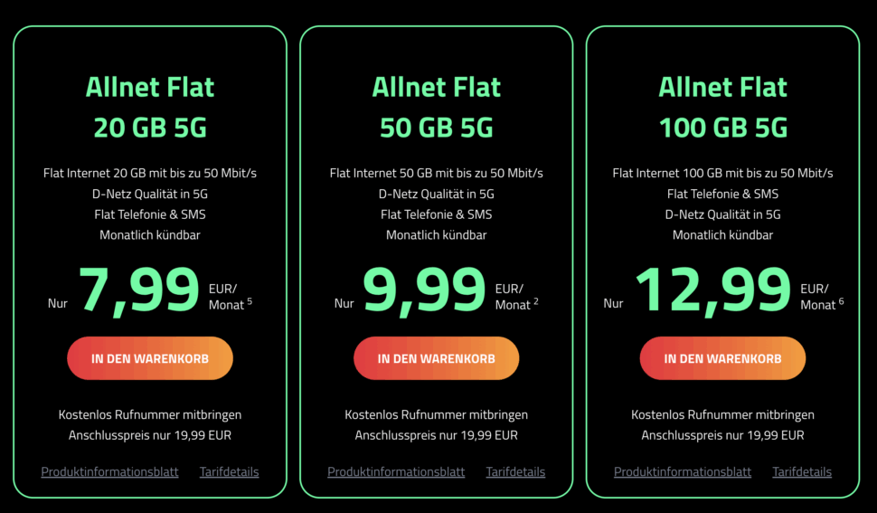Click the 7,99 price figure
The width and height of the screenshot is (877, 513).
pos(140,290)
